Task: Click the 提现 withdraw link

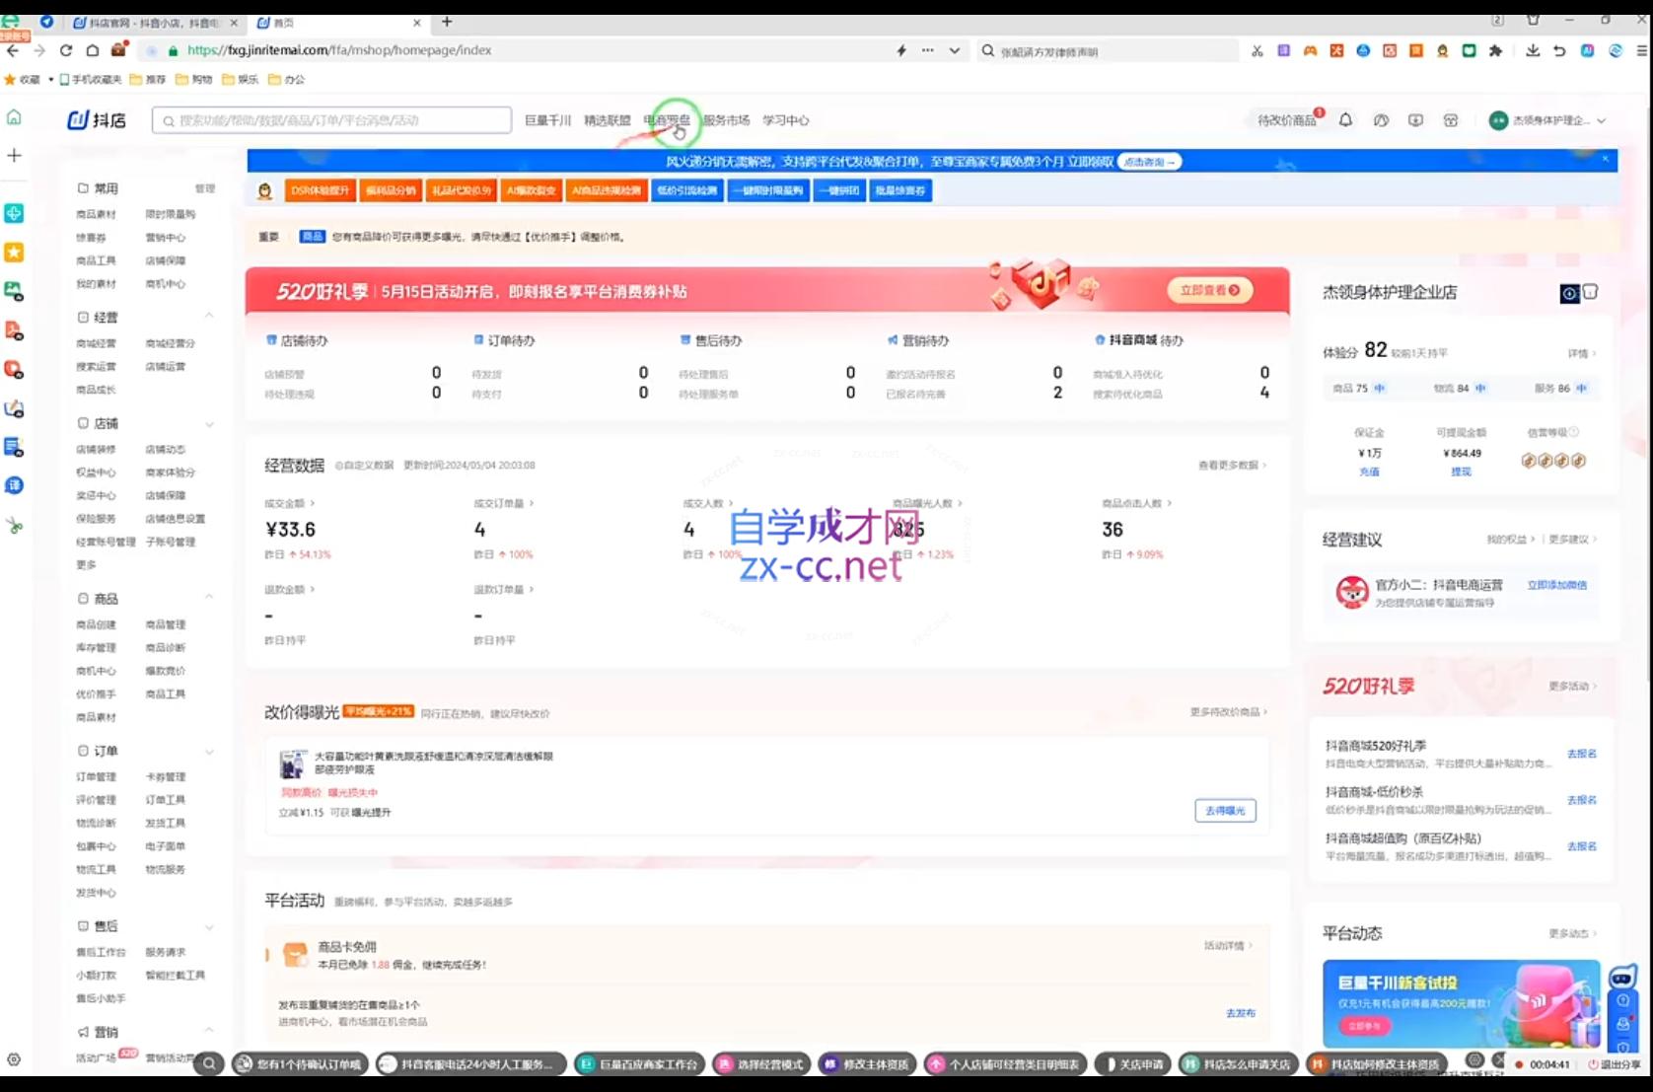Action: click(x=1461, y=472)
